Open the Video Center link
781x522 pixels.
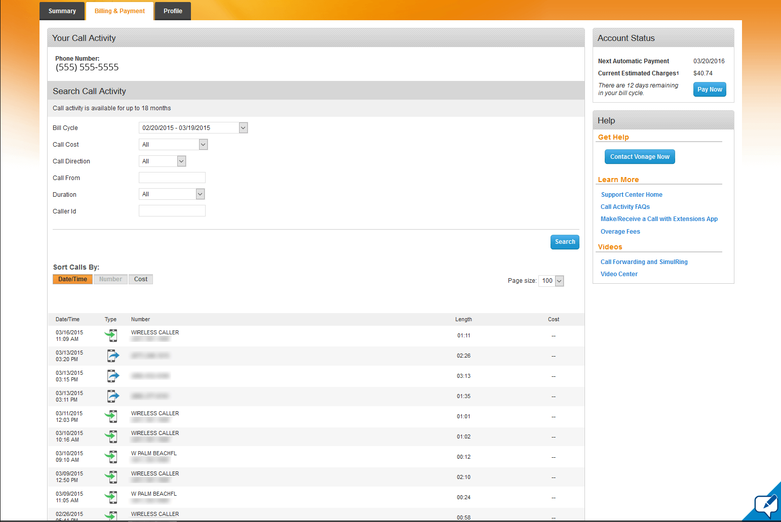619,274
